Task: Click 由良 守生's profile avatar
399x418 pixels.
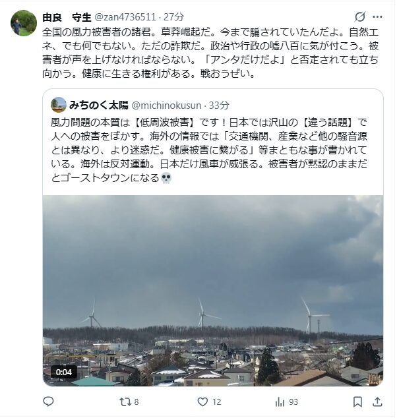Action: (x=24, y=23)
